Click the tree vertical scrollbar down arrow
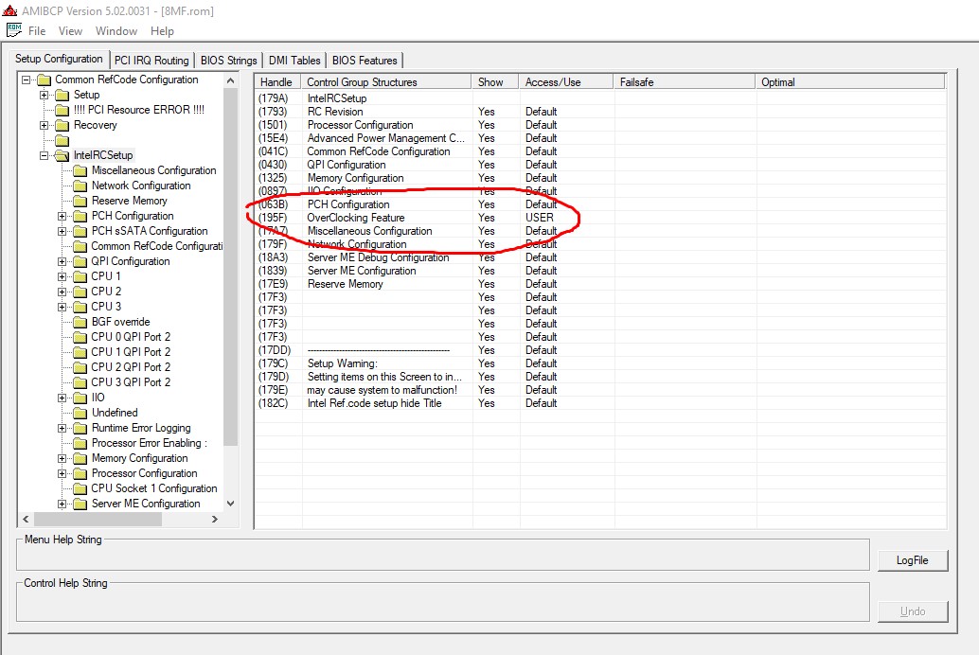 pos(230,504)
